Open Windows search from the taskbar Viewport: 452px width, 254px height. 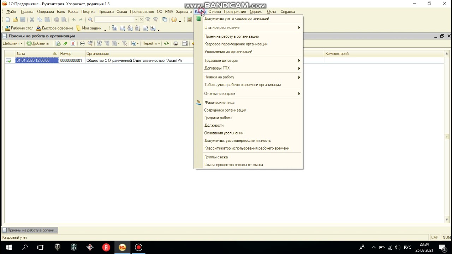(x=25, y=247)
